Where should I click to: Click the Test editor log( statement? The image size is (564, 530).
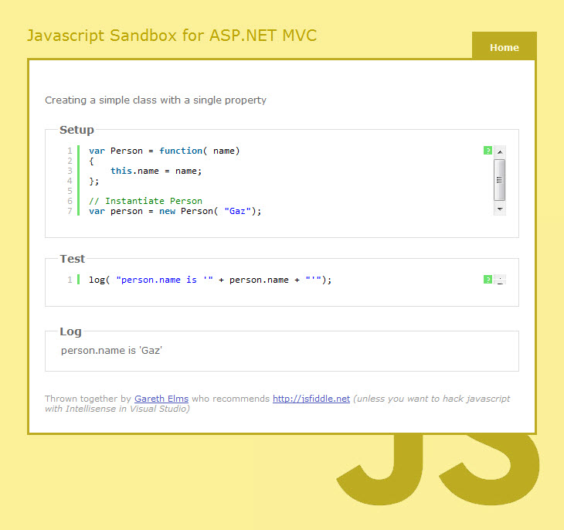coord(210,280)
